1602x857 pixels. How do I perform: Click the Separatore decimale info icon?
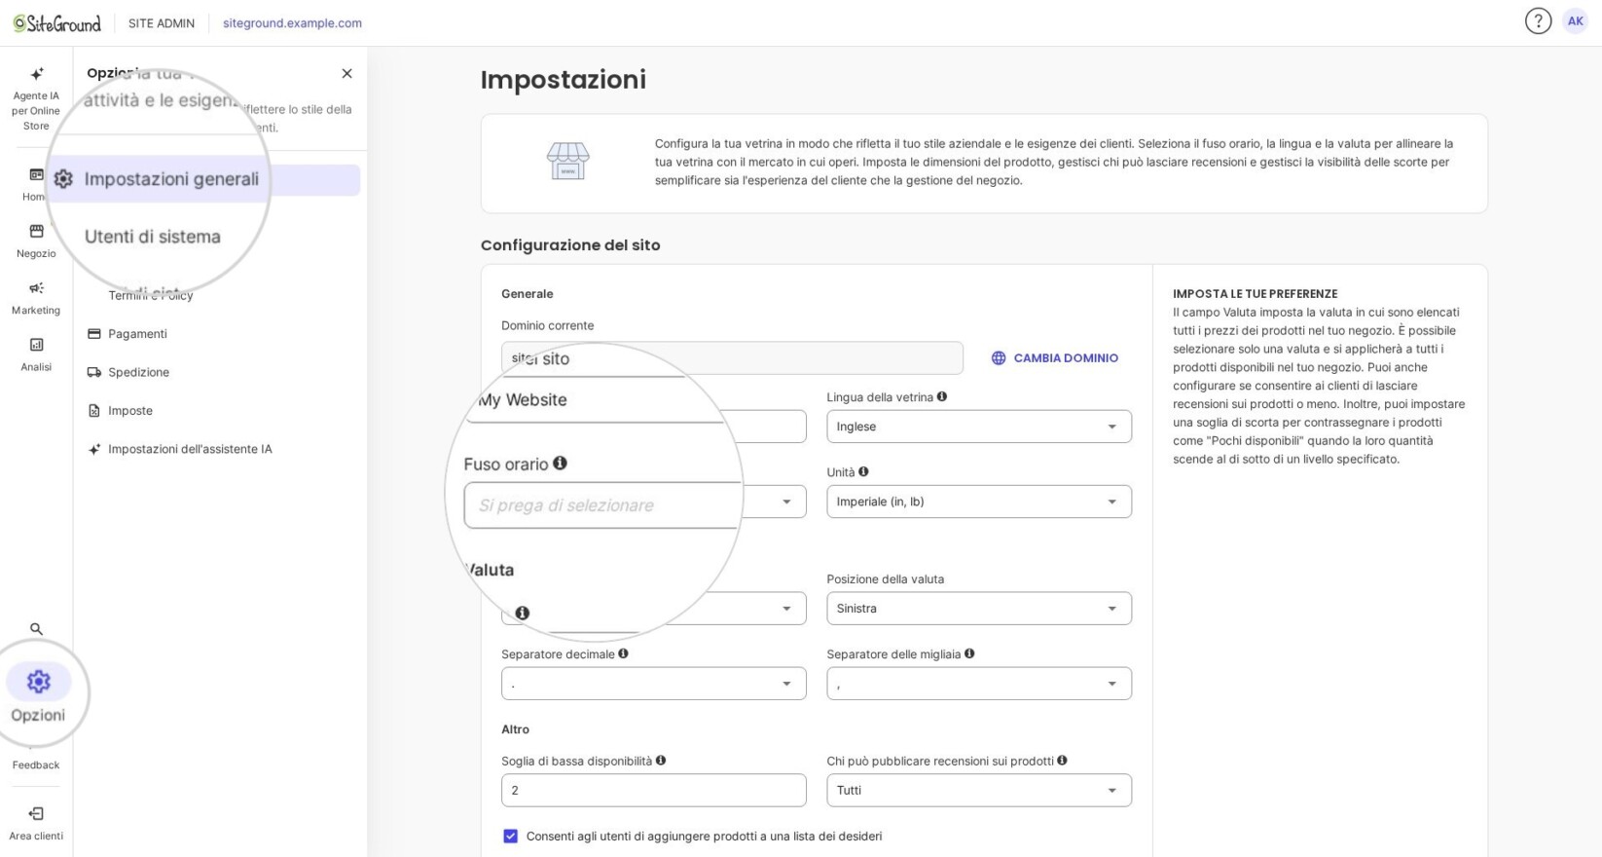coord(623,653)
